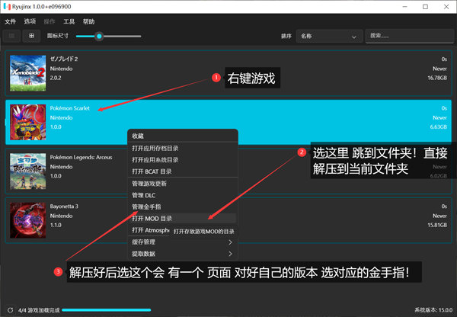Image resolution: width=457 pixels, height=317 pixels.
Task: Choose 管理游戏更新 menu entry
Action: (x=183, y=184)
